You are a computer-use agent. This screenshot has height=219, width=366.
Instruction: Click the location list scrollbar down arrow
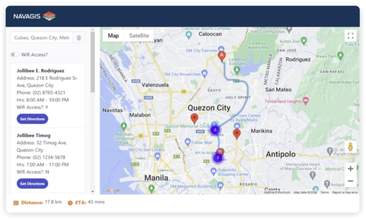tap(93, 192)
